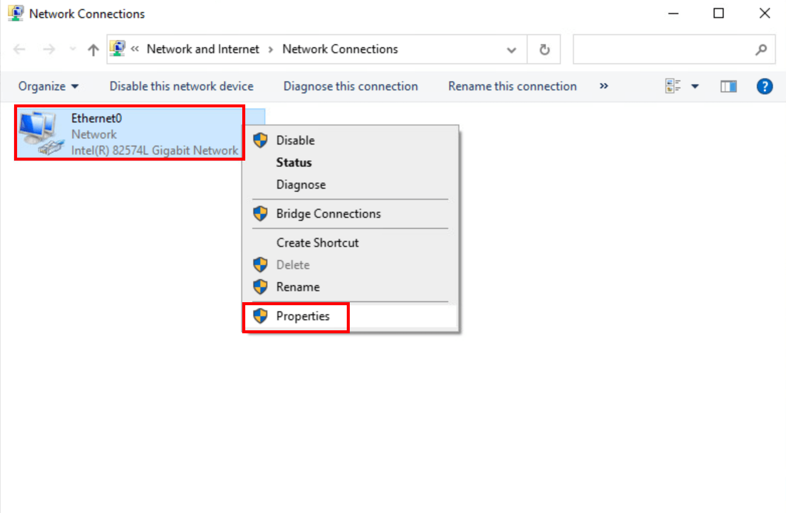Select Disable in the context menu
786x513 pixels.
[x=296, y=141]
